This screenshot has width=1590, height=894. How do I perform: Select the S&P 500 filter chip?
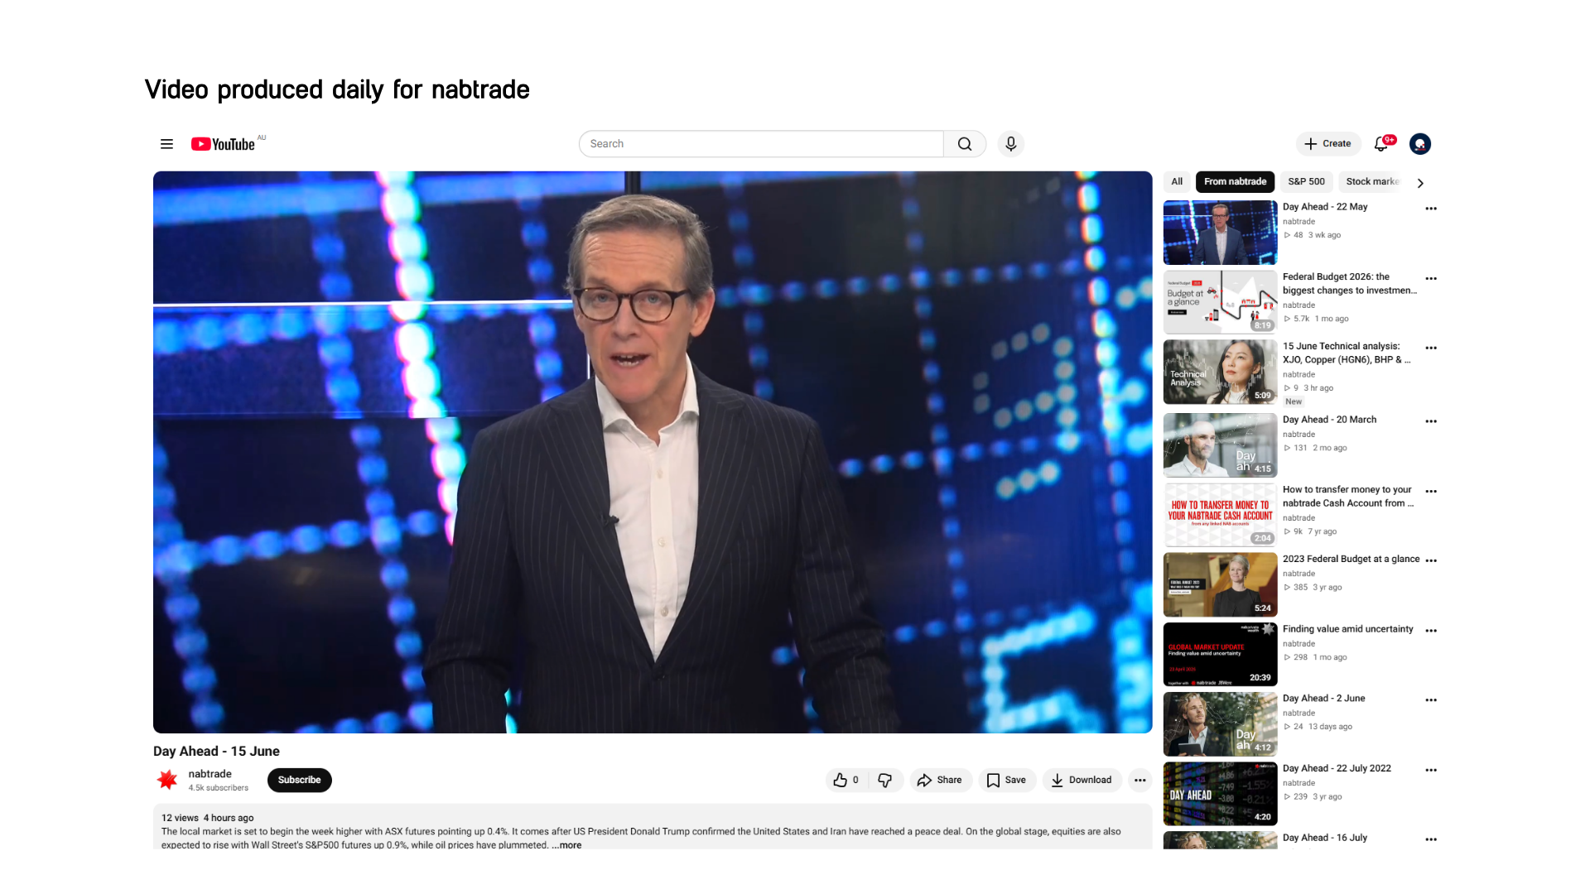pyautogui.click(x=1306, y=182)
